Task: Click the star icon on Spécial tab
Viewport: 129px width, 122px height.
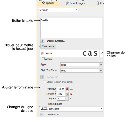Action: pyautogui.click(x=43, y=3)
